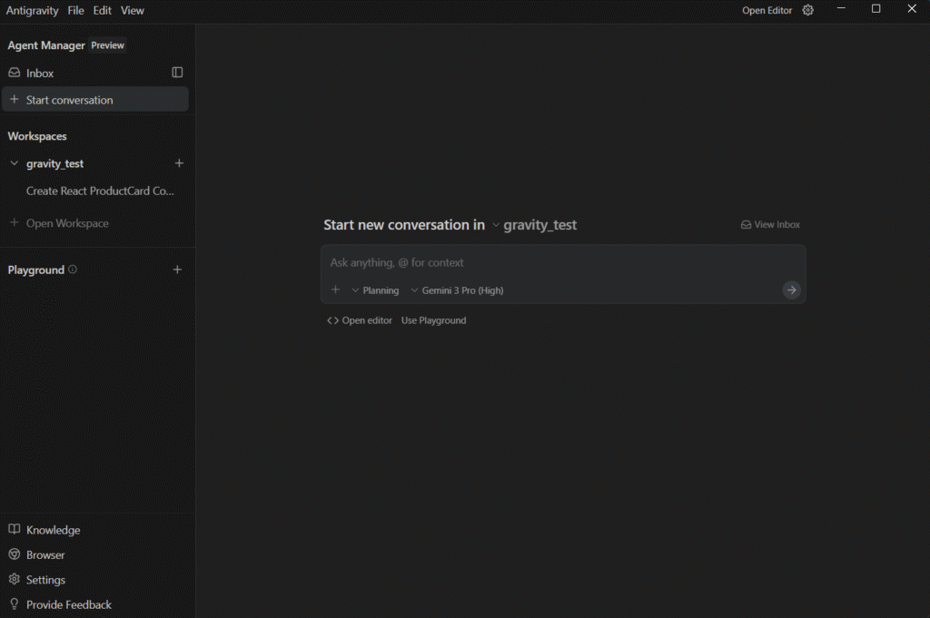
Task: Open the Browser section in the sidebar
Action: click(x=45, y=554)
